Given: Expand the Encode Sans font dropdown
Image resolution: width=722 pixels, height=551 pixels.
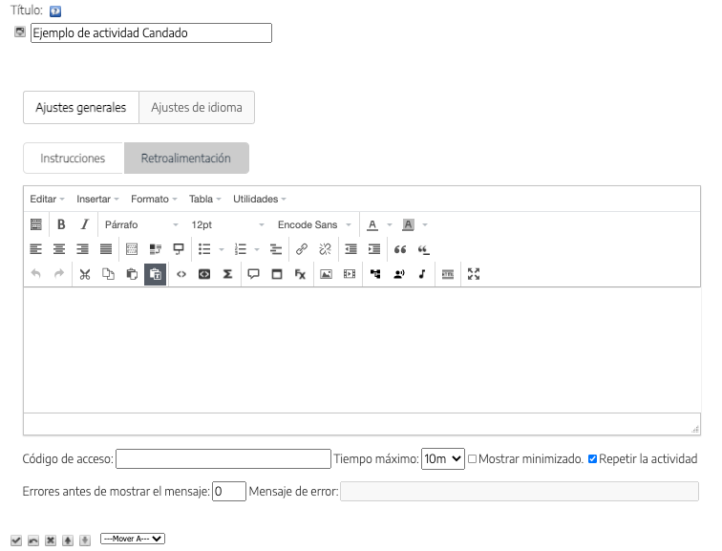Looking at the screenshot, I should 314,224.
